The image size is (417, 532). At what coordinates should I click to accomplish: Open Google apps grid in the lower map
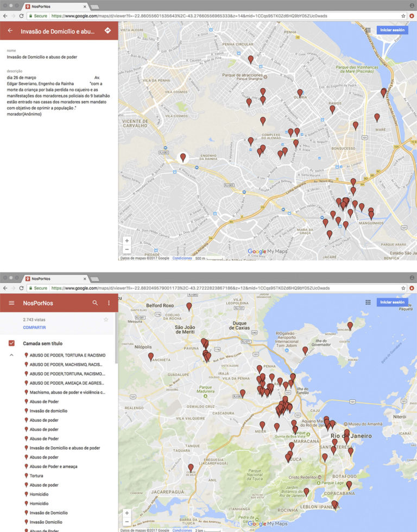pyautogui.click(x=368, y=302)
